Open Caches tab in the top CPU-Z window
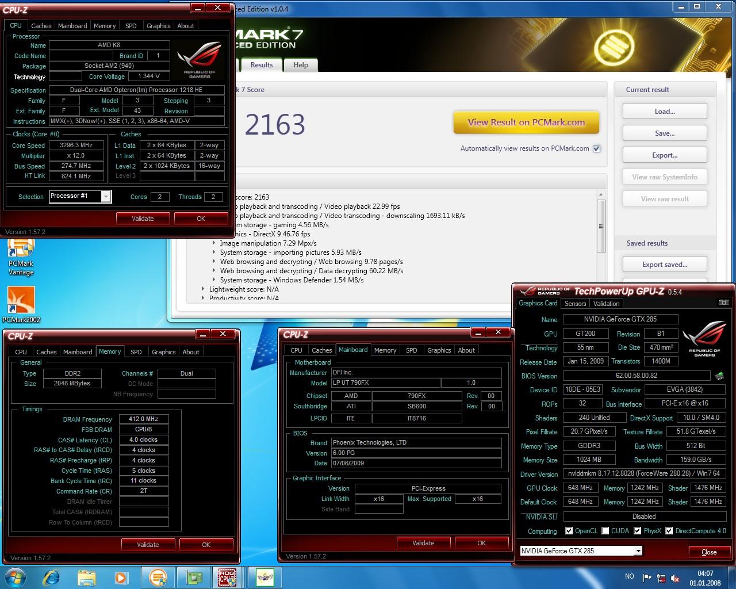This screenshot has width=736, height=589. [x=41, y=26]
